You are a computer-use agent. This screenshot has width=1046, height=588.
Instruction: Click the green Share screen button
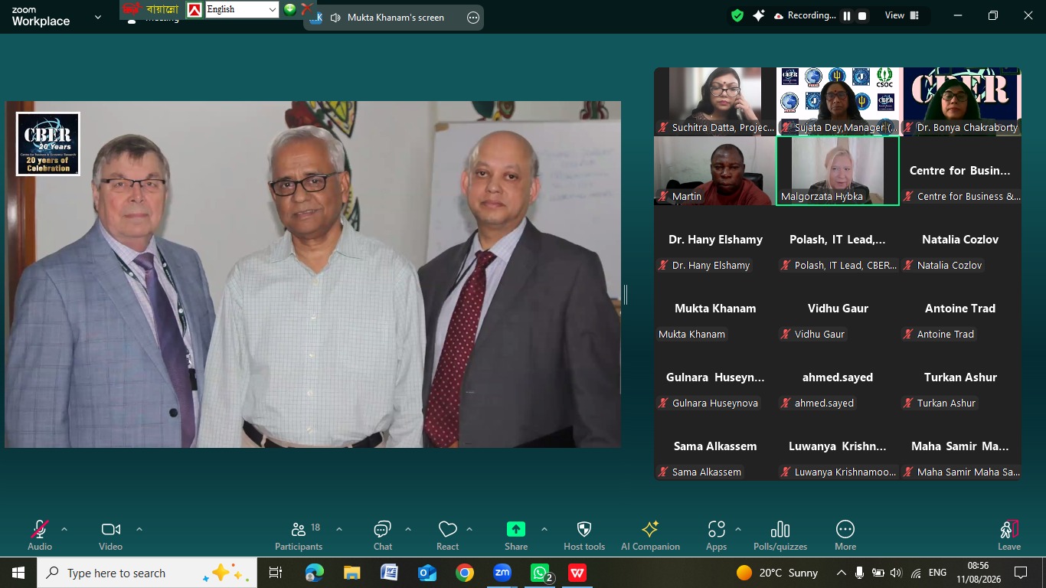point(516,529)
